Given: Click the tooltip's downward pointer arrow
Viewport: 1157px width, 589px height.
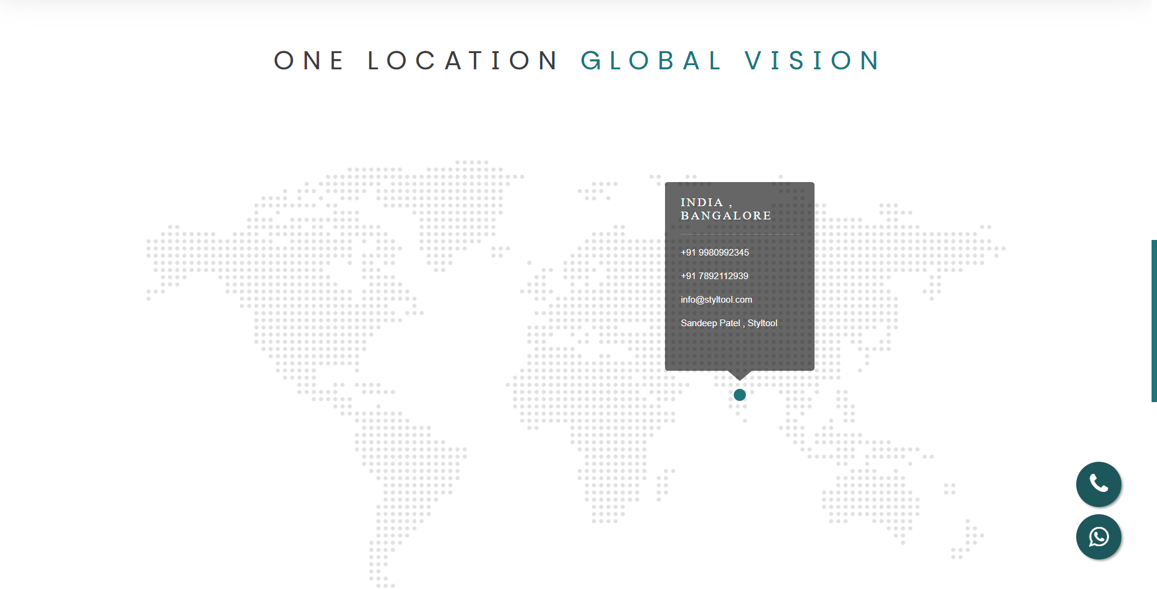Looking at the screenshot, I should [x=740, y=375].
